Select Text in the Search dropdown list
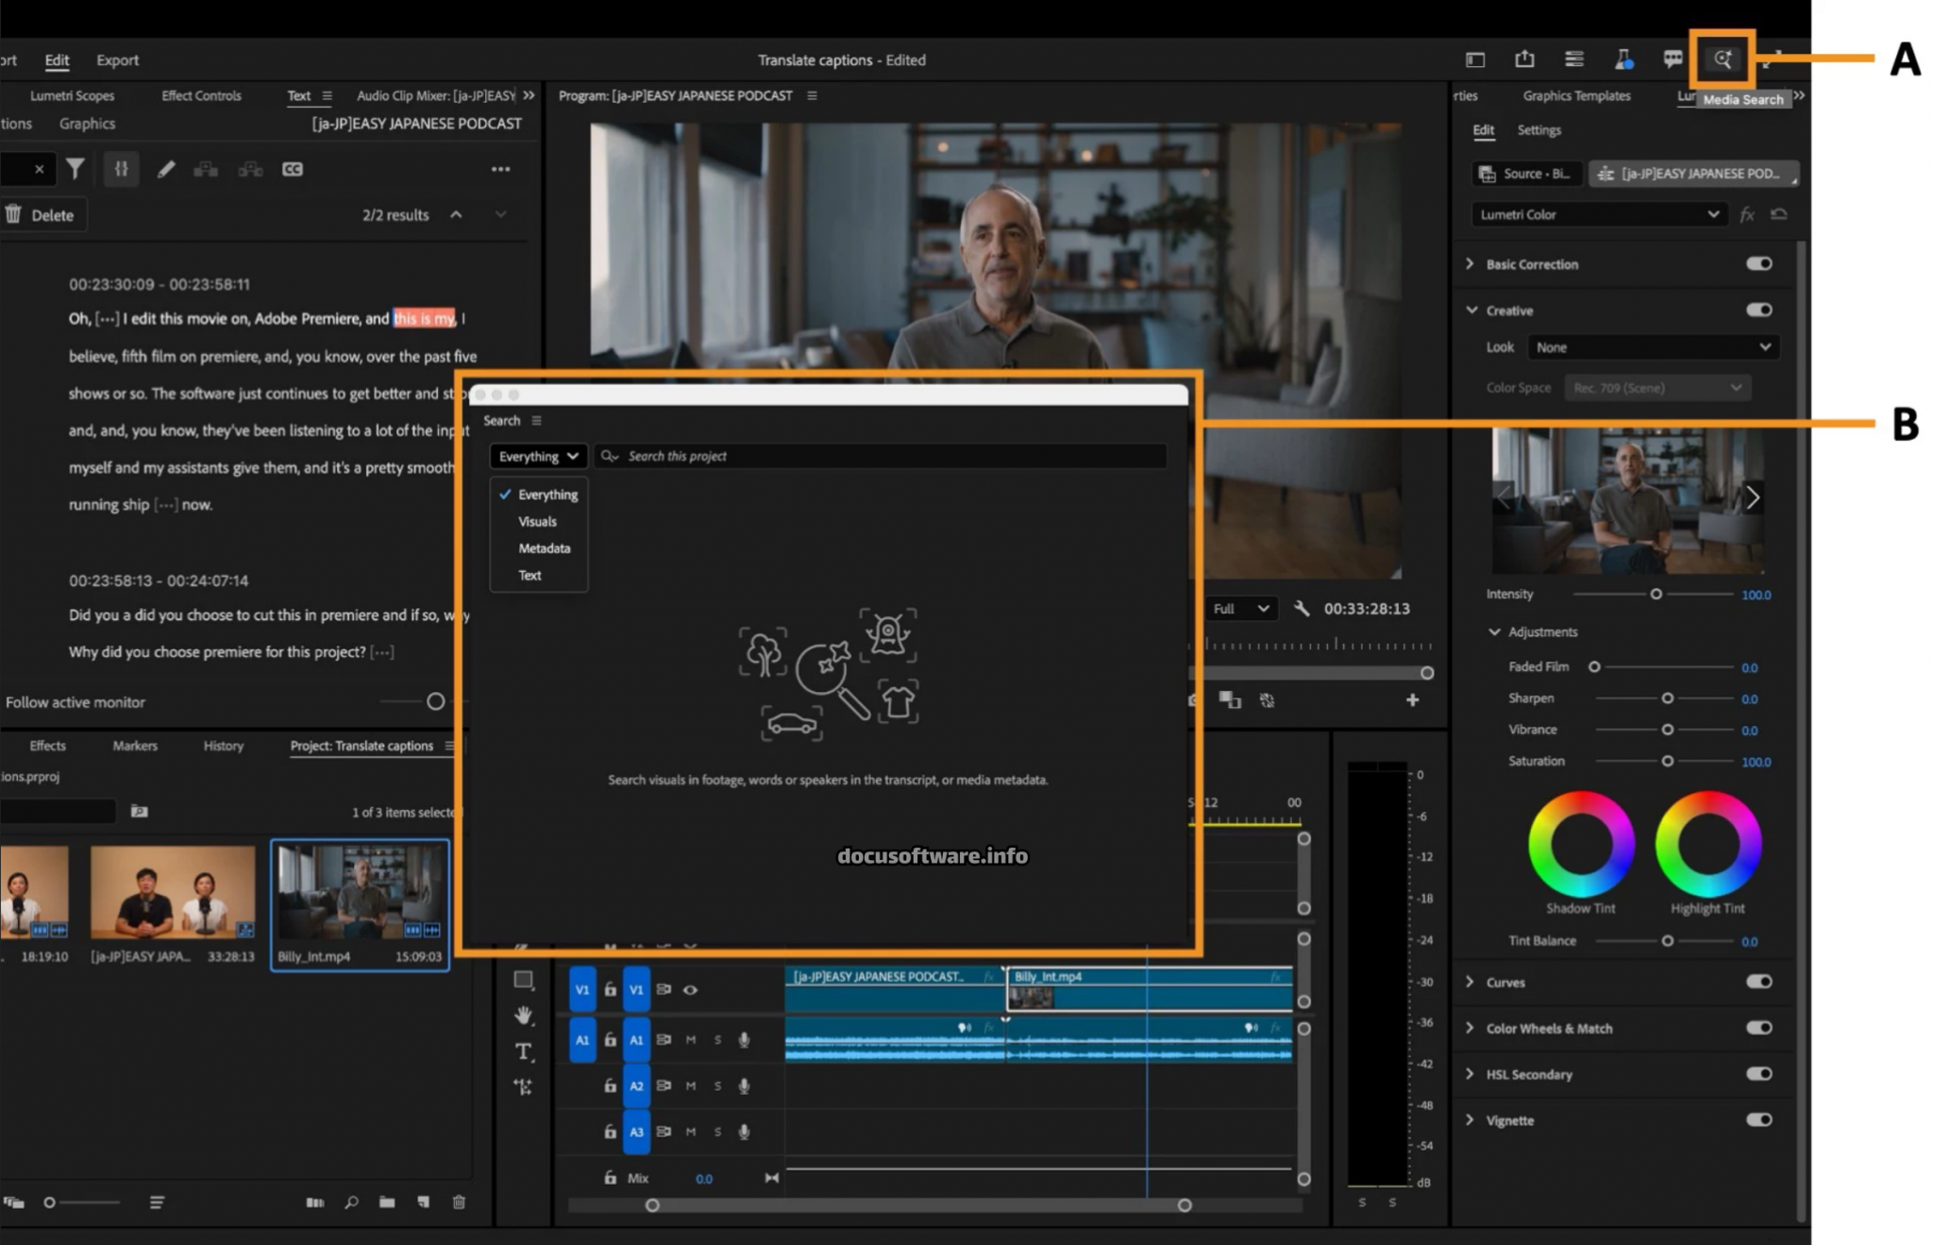The width and height of the screenshot is (1933, 1245). pos(529,575)
